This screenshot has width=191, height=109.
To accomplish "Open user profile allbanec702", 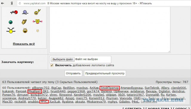I will click(x=41, y=88).
